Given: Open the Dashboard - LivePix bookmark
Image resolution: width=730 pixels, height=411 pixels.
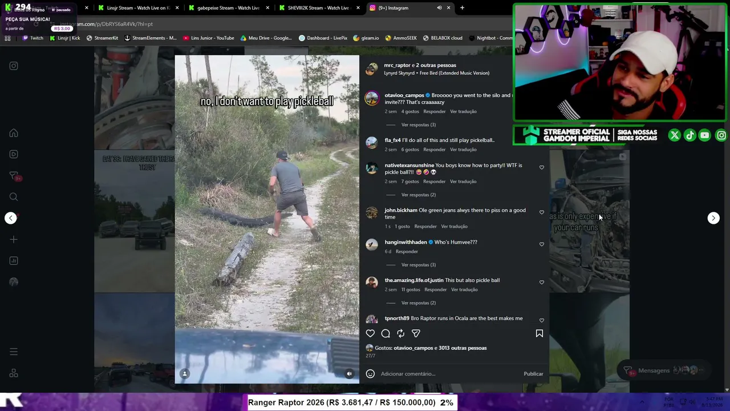Looking at the screenshot, I should 323,38.
